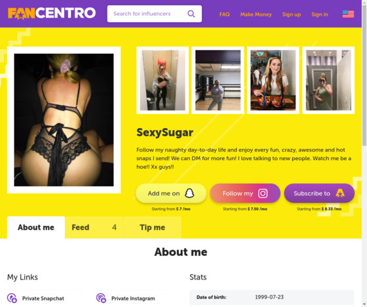The image size is (367, 307).
Task: Switch to the Tip me tab
Action: [x=152, y=228]
